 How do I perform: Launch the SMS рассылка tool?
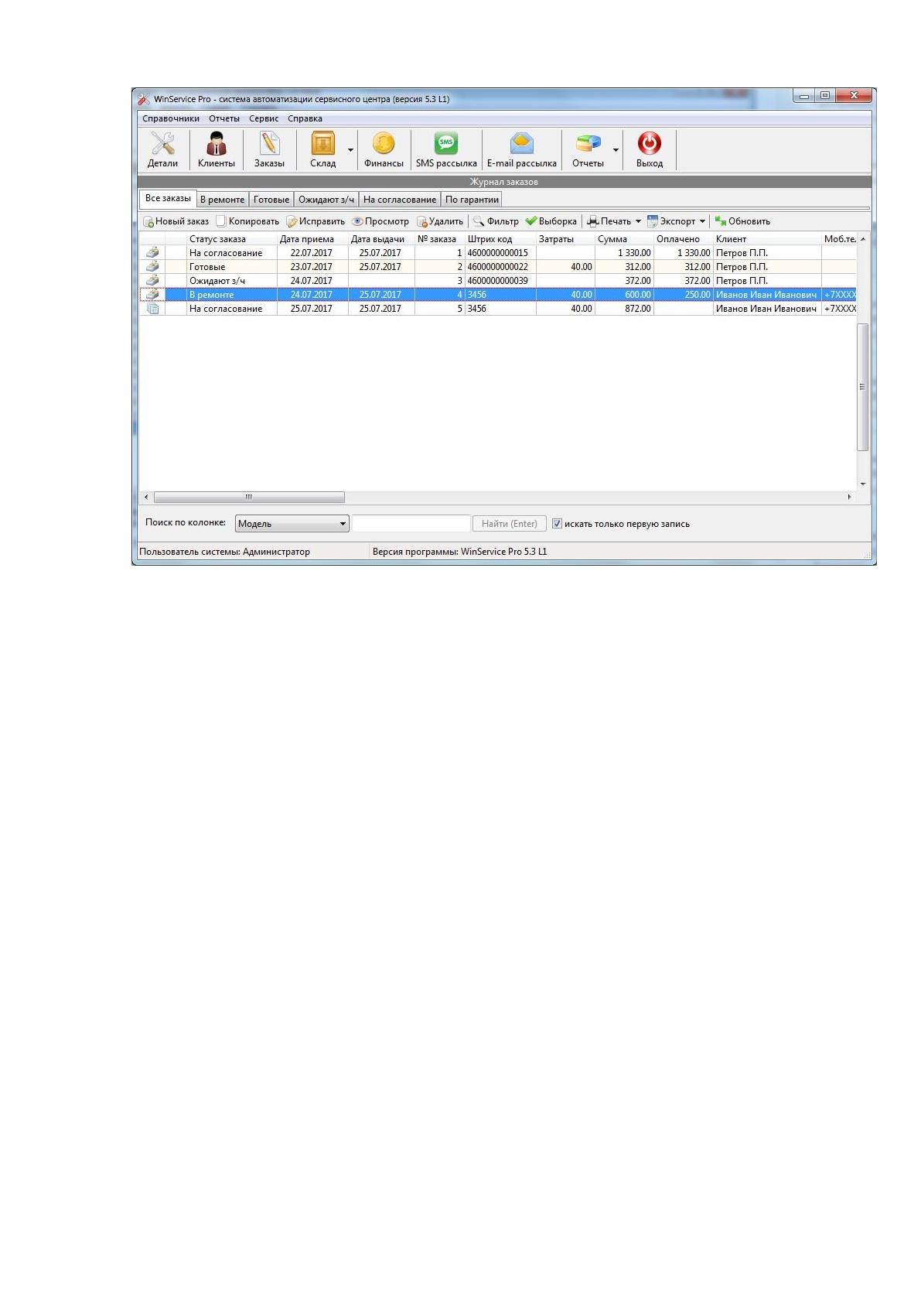click(x=446, y=149)
